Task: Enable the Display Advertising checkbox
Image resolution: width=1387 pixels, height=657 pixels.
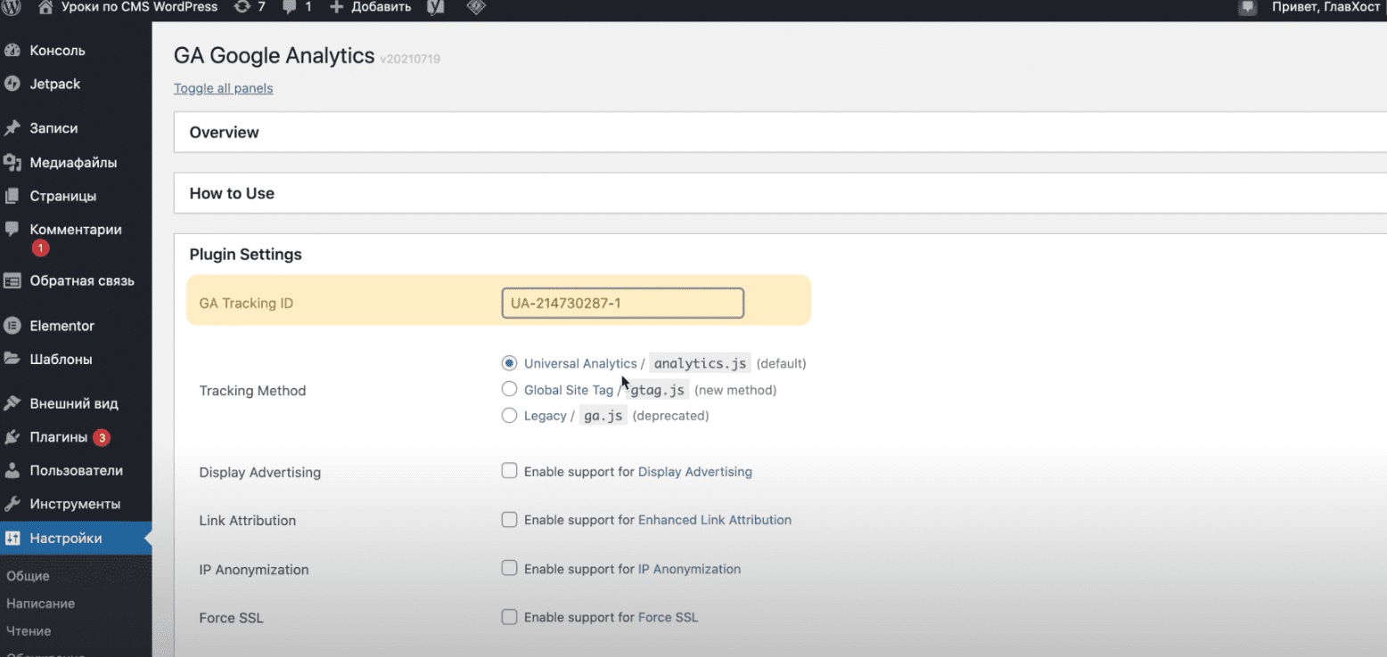Action: tap(509, 471)
